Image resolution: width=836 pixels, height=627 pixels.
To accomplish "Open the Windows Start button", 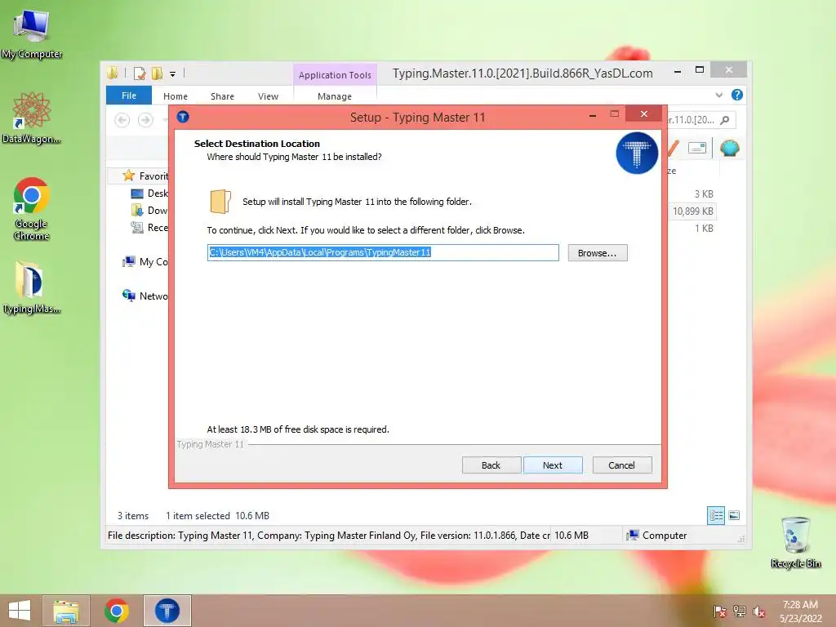I will click(x=20, y=611).
